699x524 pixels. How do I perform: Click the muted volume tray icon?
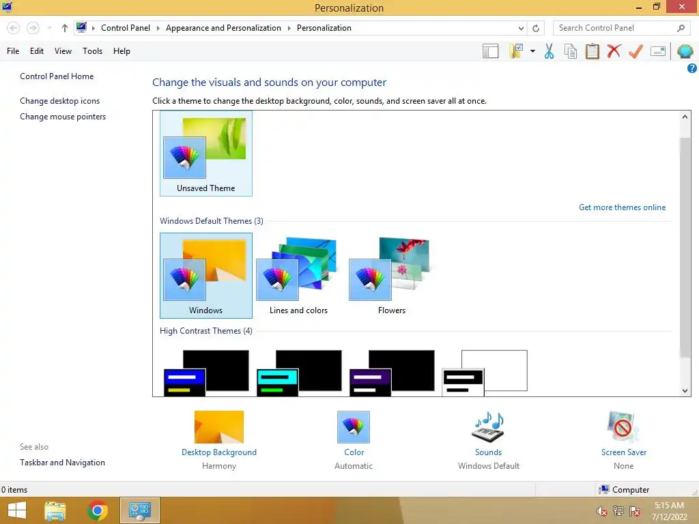point(602,511)
